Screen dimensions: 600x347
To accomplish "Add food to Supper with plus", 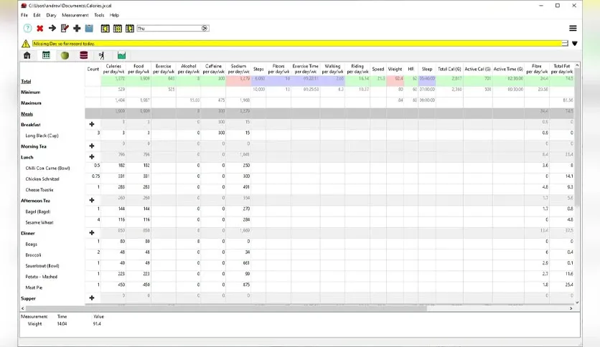I will 92,298.
